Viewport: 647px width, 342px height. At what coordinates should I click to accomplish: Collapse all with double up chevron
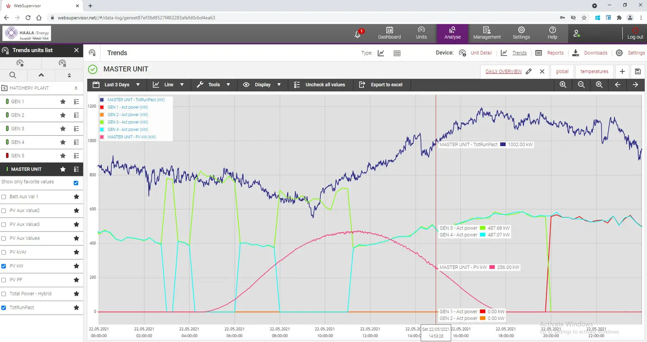pos(69,75)
